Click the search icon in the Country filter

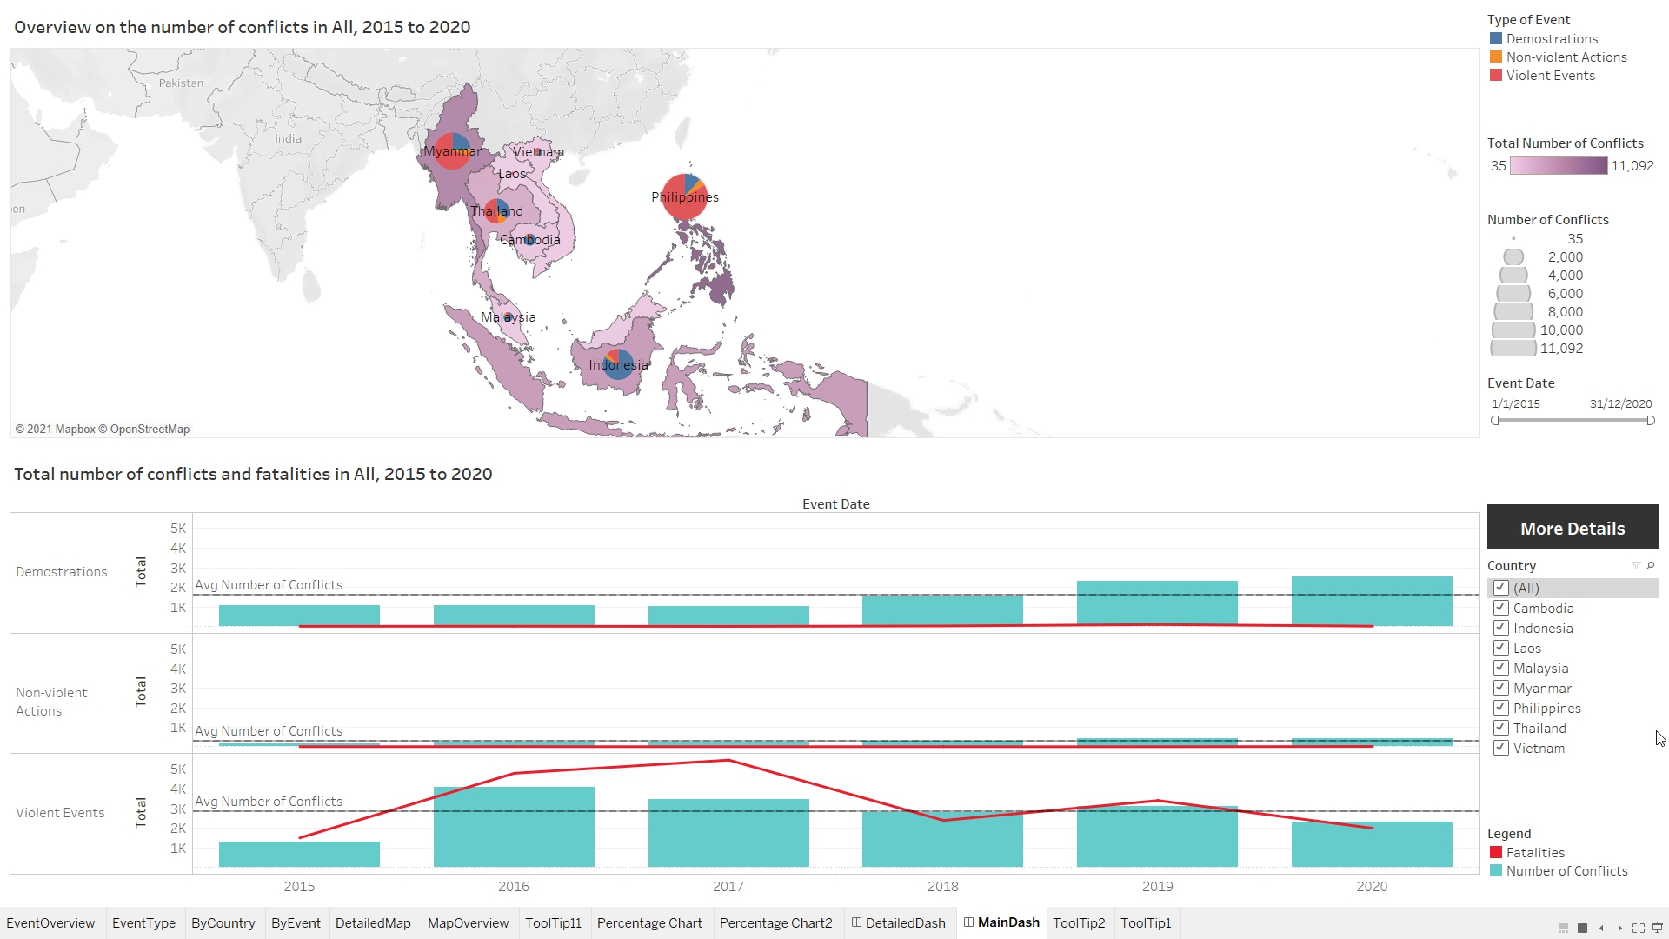coord(1651,565)
